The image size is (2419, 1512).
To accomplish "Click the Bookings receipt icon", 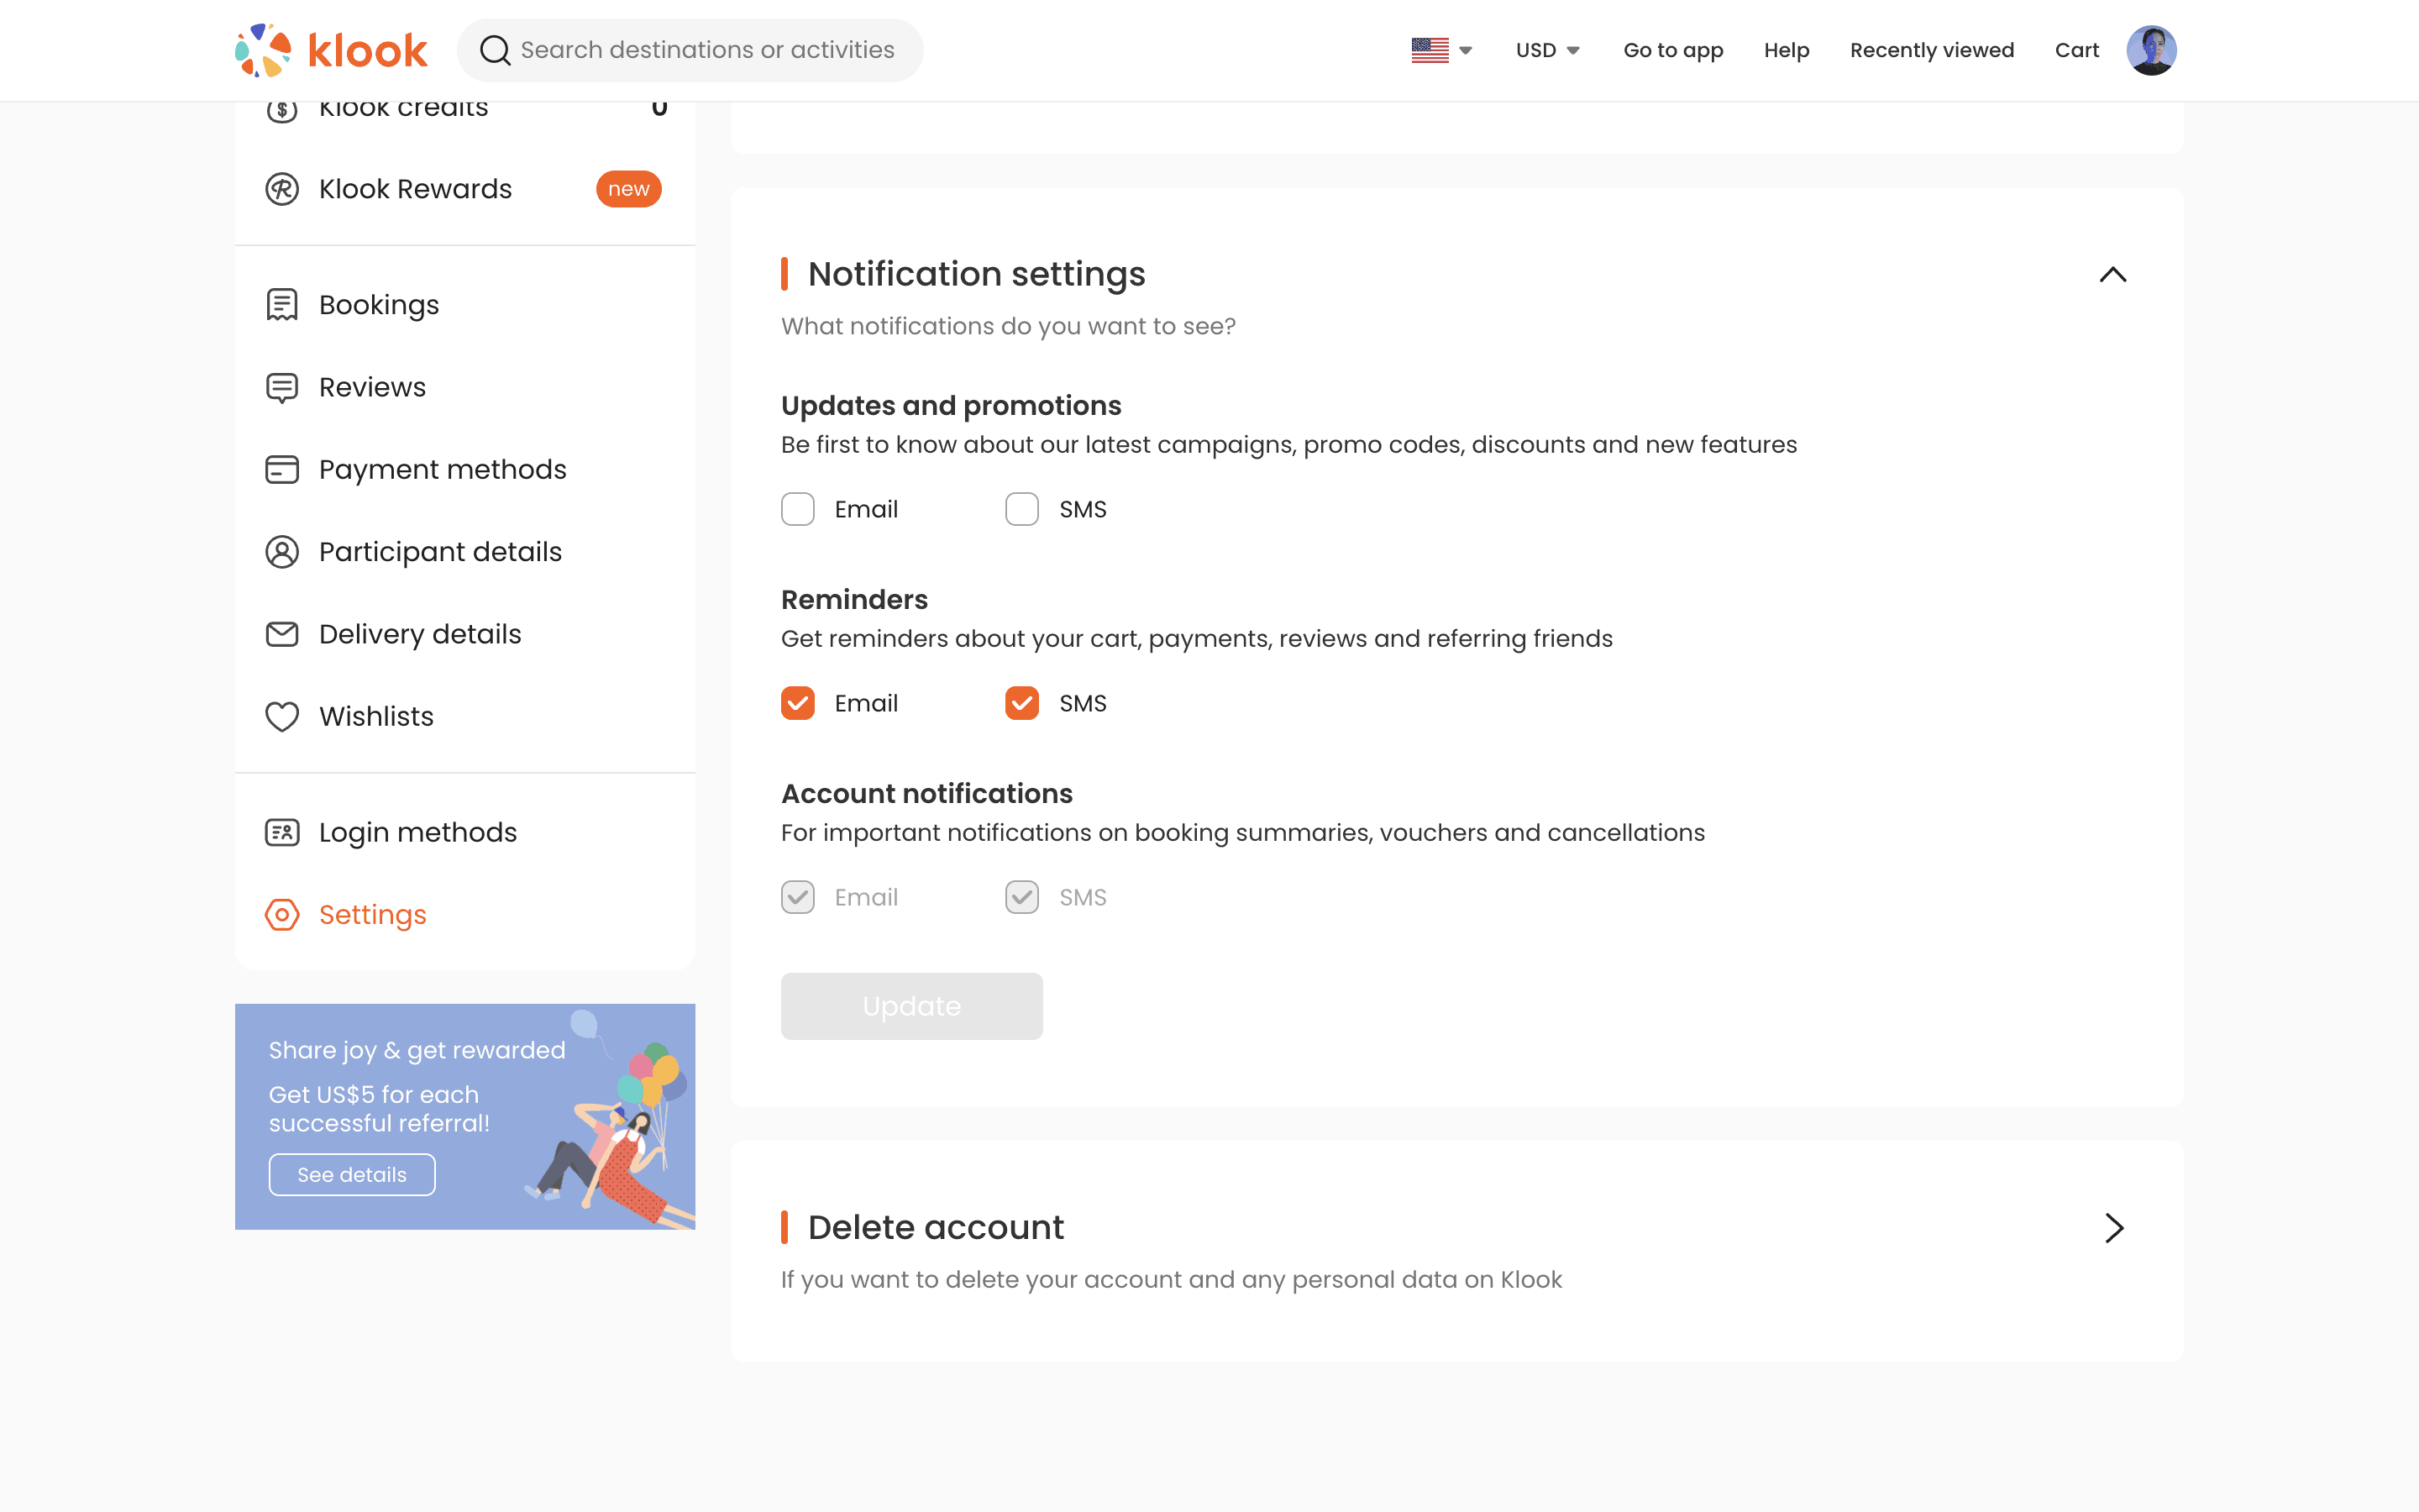I will tap(282, 305).
